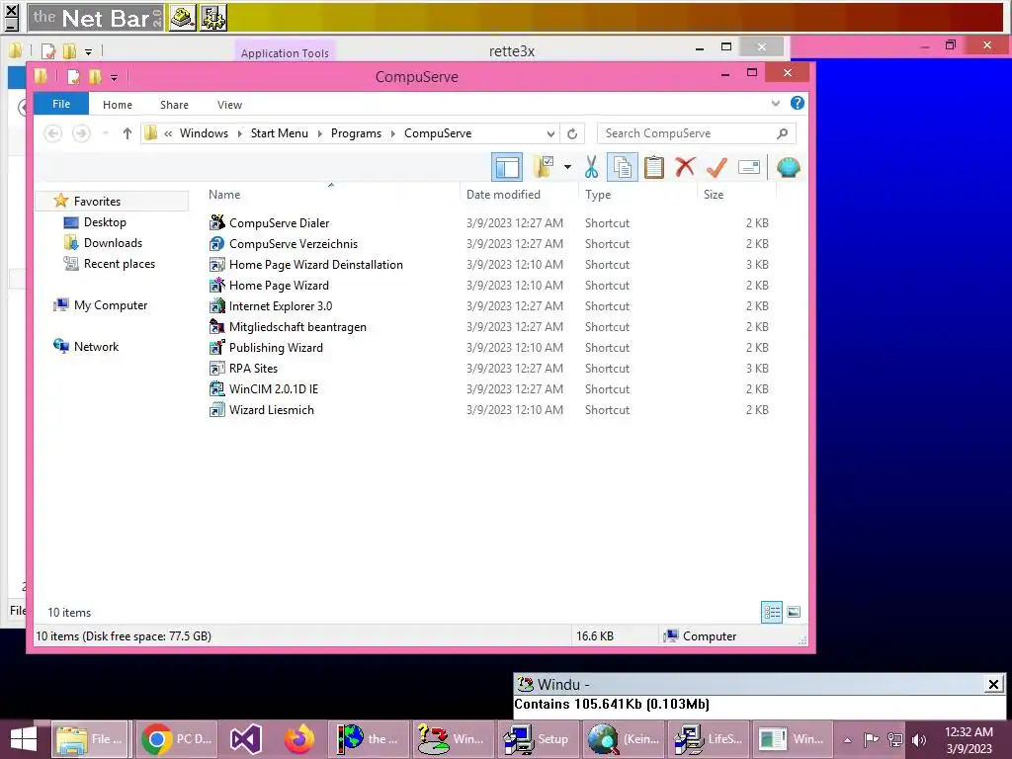Click the Copy toolbar icon
1012x759 pixels.
(x=623, y=167)
